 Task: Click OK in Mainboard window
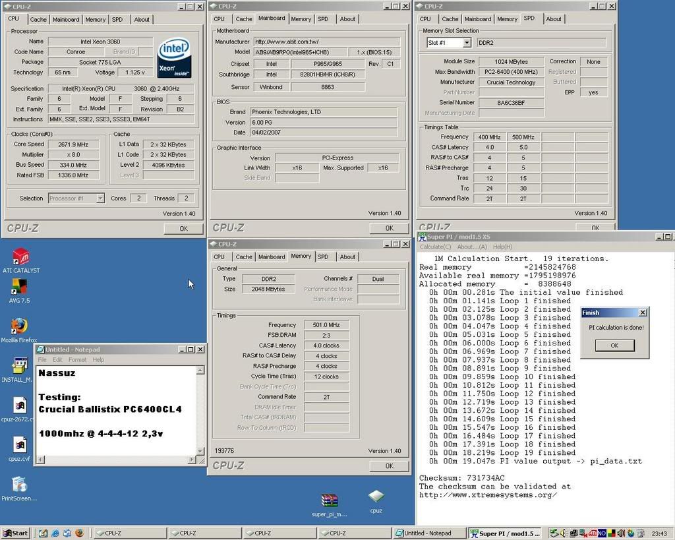point(389,228)
